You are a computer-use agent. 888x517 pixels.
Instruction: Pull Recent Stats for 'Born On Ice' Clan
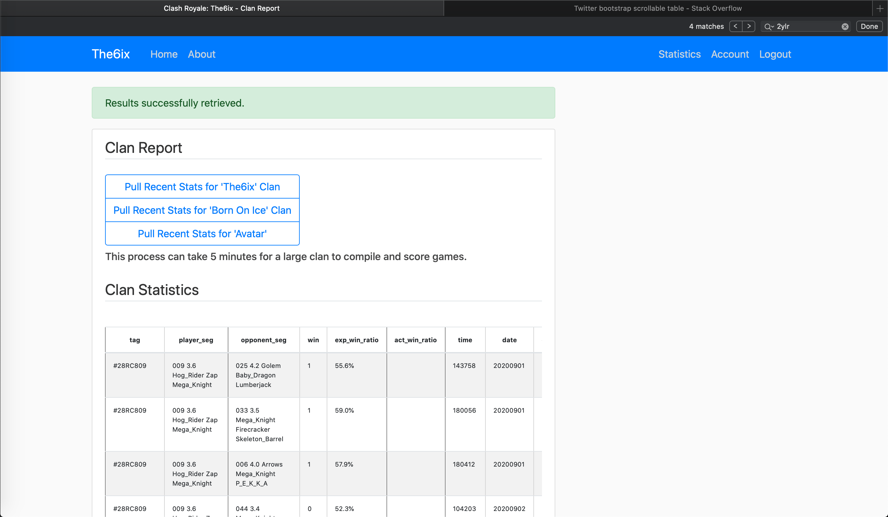click(x=202, y=210)
